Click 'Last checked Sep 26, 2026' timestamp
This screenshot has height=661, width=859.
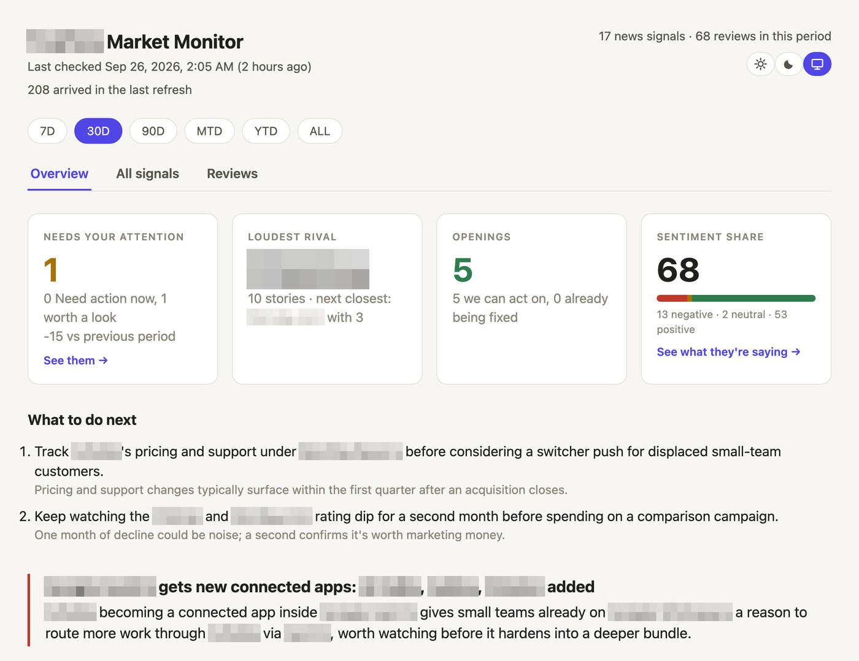point(169,67)
